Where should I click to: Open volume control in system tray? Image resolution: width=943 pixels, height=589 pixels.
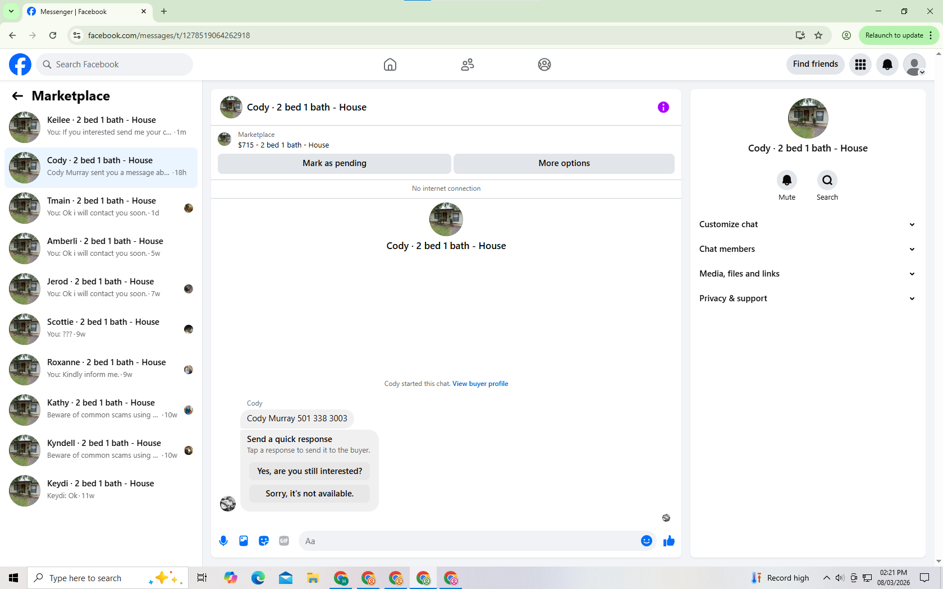[x=840, y=578]
